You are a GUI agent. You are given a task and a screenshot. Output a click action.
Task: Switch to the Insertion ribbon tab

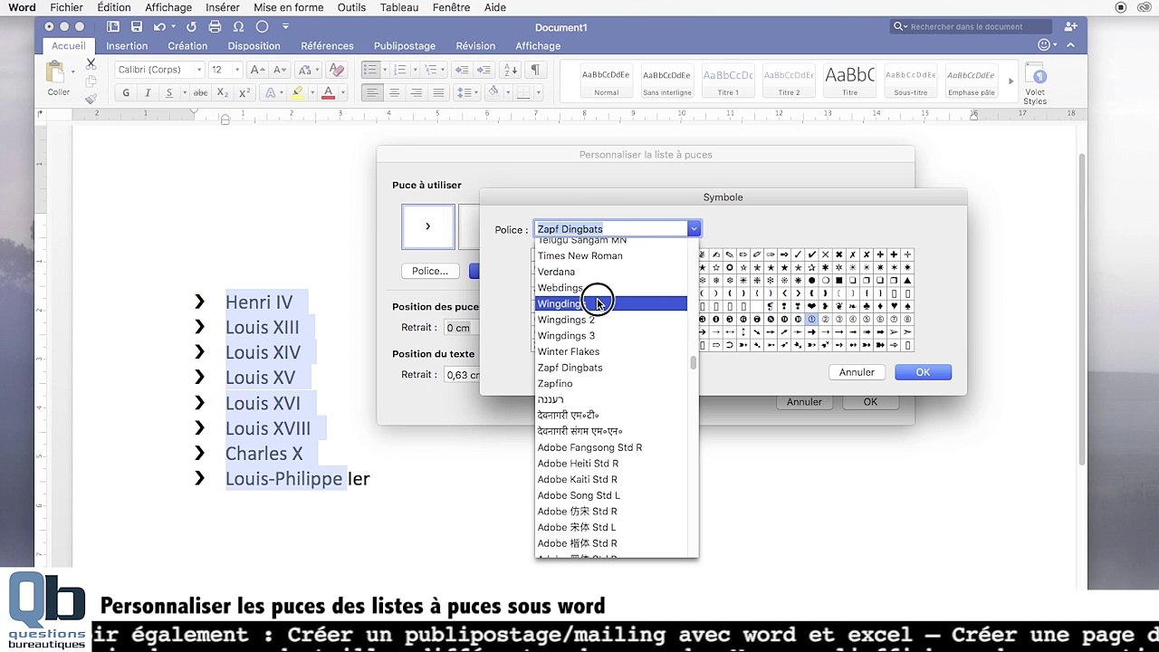(127, 46)
